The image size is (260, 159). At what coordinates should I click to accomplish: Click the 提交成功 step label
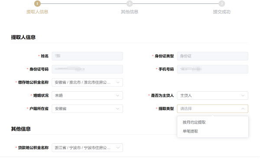(222, 12)
